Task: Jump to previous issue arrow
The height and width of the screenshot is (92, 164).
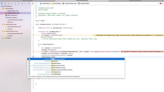Action: [x=159, y=3]
